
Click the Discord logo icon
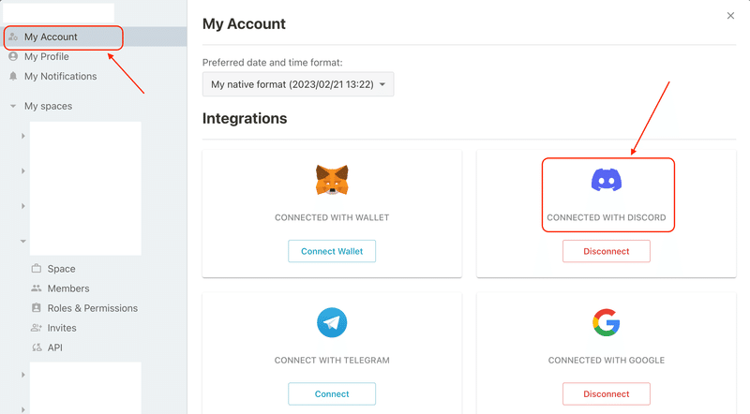point(607,180)
